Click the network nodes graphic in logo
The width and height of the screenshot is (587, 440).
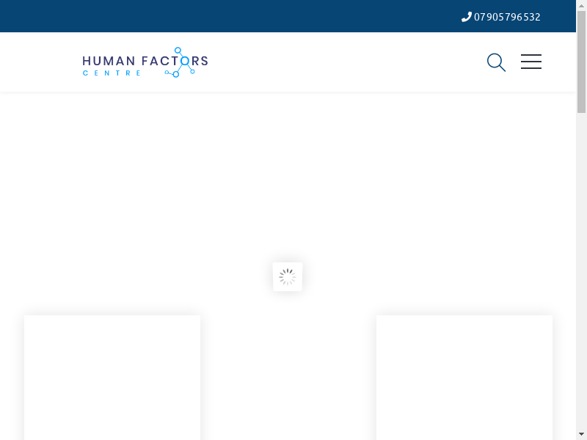click(x=181, y=64)
